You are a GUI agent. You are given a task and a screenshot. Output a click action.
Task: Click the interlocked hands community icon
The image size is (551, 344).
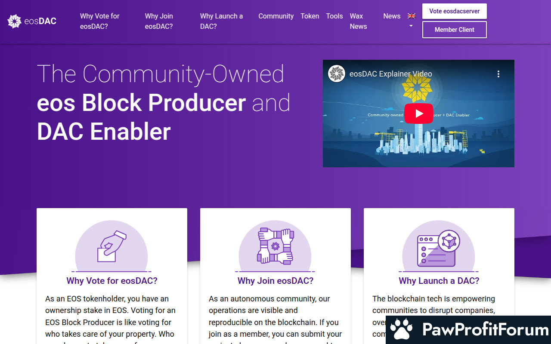click(x=275, y=246)
